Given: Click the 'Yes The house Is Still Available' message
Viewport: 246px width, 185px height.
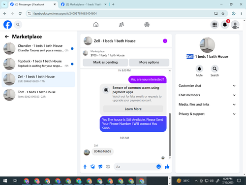Looking at the screenshot, I should (x=133, y=124).
